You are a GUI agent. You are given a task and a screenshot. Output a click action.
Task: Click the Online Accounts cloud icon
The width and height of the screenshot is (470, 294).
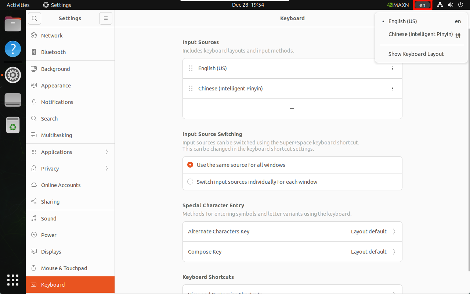34,185
